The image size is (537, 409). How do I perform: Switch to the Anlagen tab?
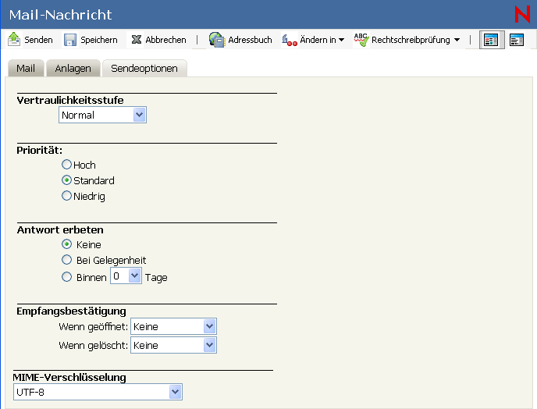point(73,68)
